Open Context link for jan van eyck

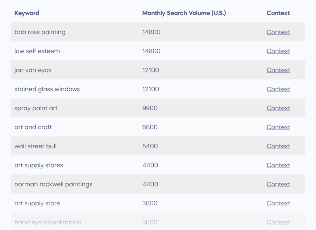coord(278,70)
